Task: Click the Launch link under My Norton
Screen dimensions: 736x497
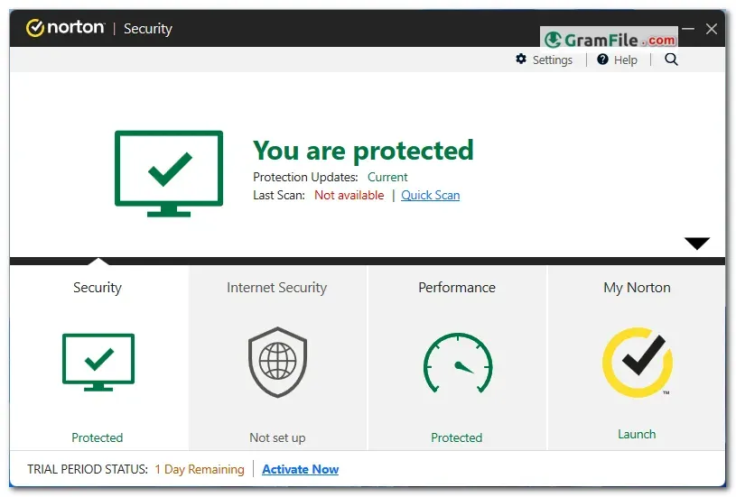Action: [x=637, y=434]
